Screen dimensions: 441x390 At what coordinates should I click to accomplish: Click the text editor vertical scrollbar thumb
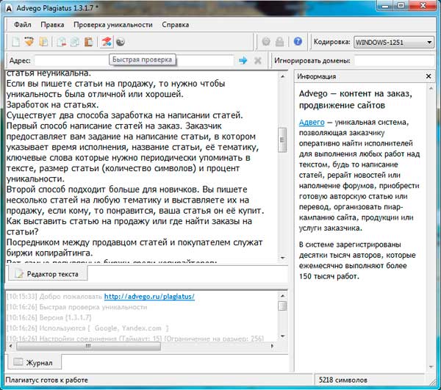[x=282, y=140]
